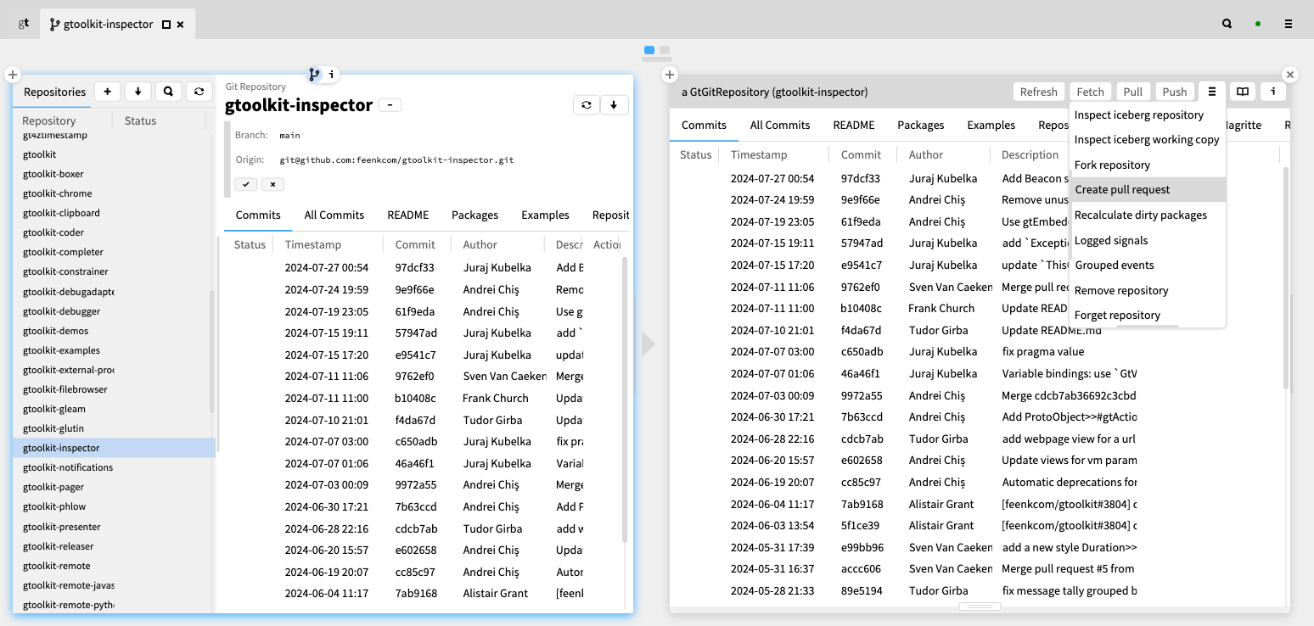This screenshot has height=626, width=1314.
Task: Close the gtoolkit-inspector tab
Action: tap(180, 25)
